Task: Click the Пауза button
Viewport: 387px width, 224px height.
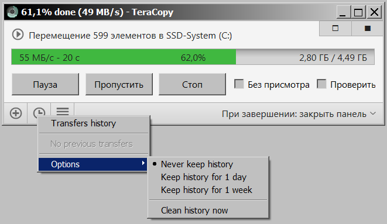Action: [45, 84]
